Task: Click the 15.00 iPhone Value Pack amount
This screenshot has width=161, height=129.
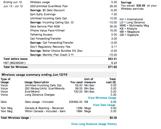Action: pyautogui.click(x=113, y=31)
